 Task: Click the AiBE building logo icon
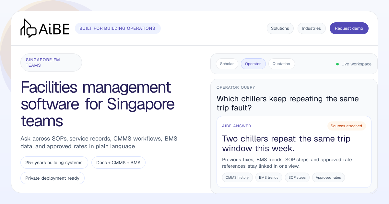pyautogui.click(x=29, y=28)
